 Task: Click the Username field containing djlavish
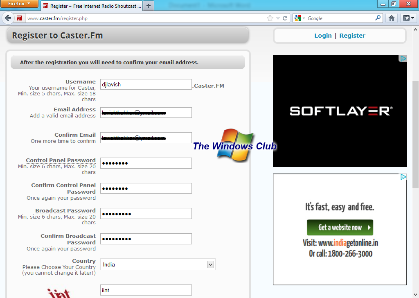coord(146,84)
